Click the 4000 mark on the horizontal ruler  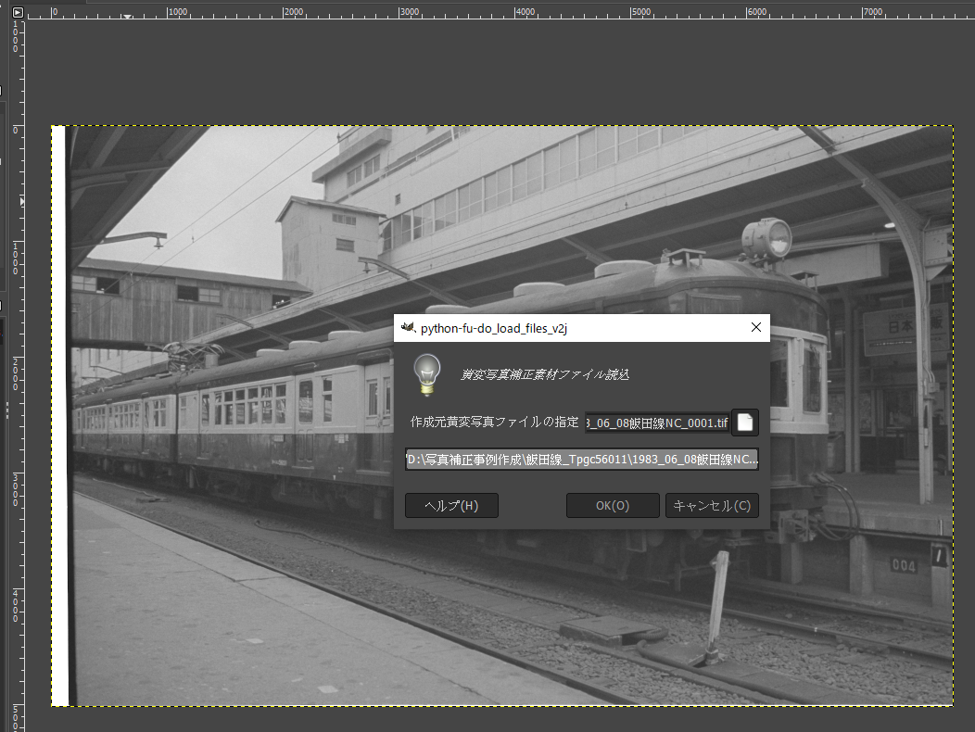tap(525, 12)
